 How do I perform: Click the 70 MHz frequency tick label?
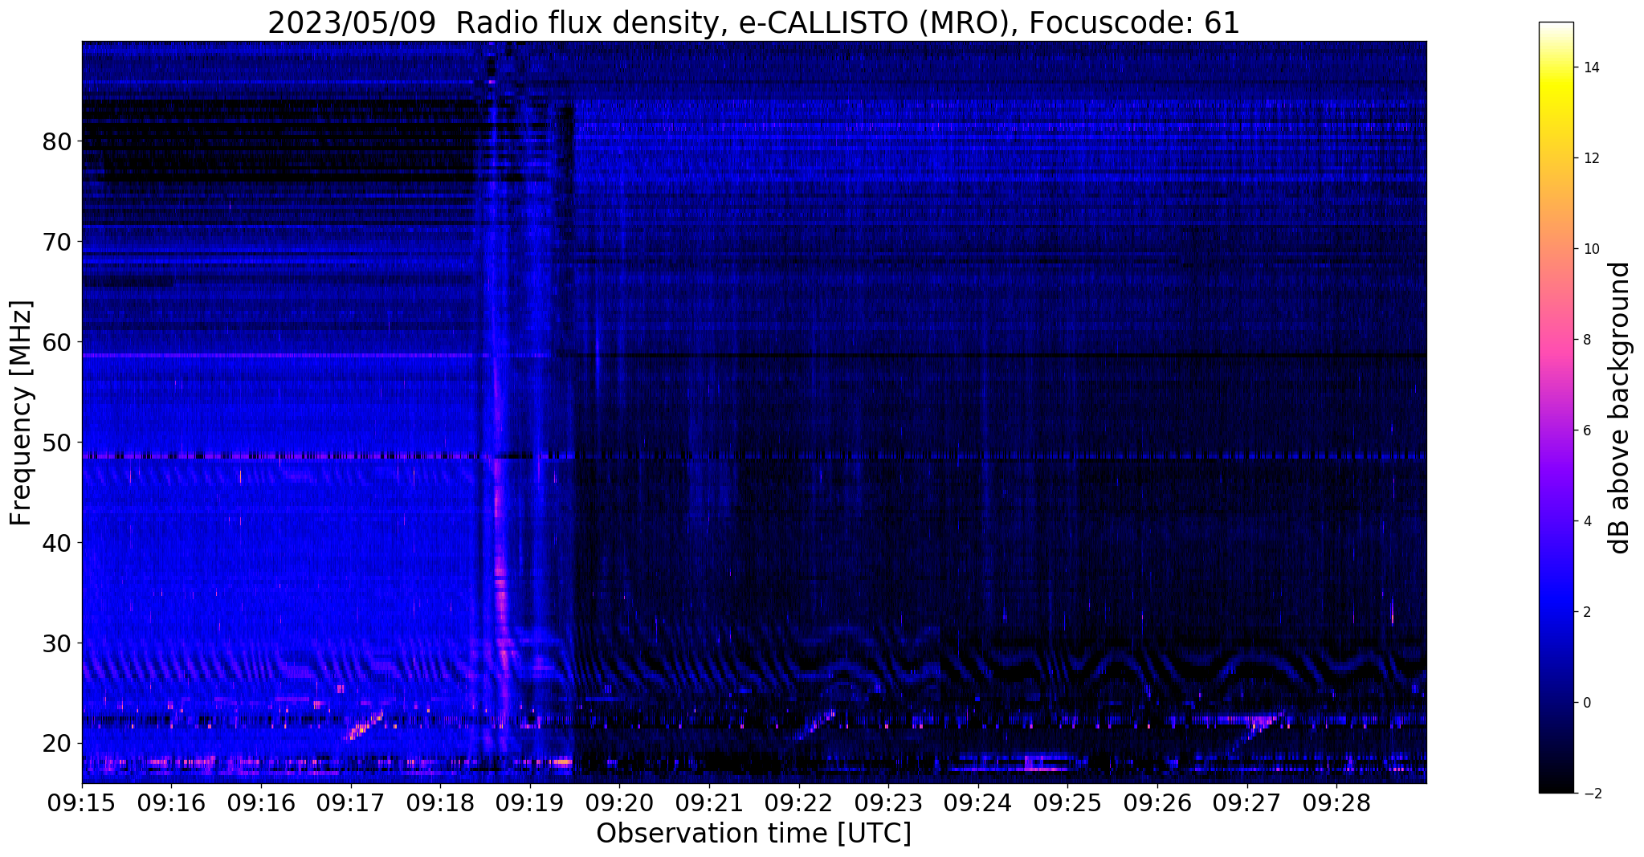(56, 242)
